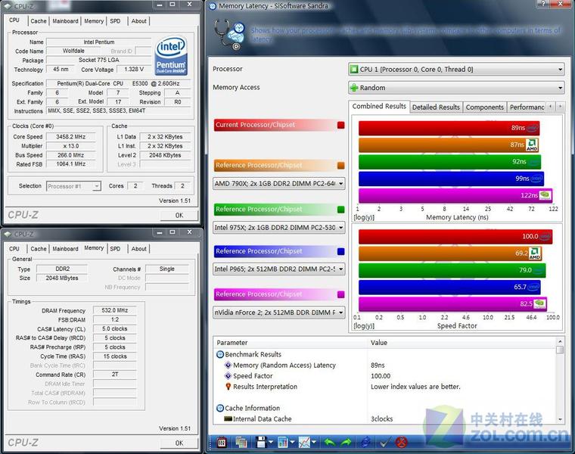This screenshot has height=454, width=575.
Task: Open the nVidia nForce 2 reference dropdown
Action: click(278, 313)
